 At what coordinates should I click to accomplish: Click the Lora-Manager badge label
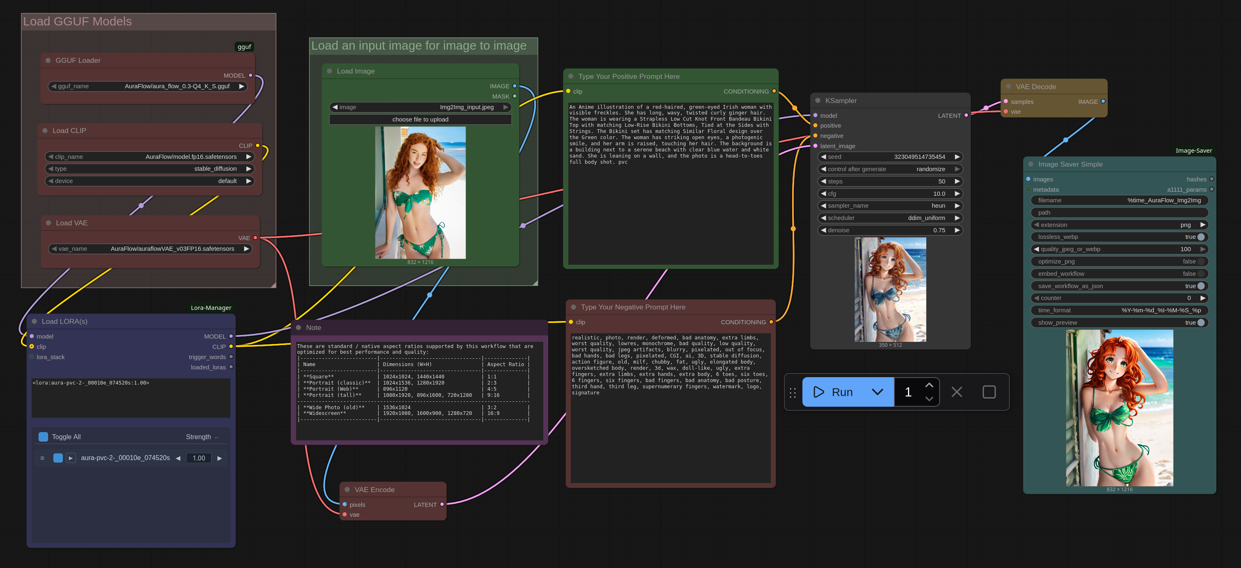tap(211, 307)
